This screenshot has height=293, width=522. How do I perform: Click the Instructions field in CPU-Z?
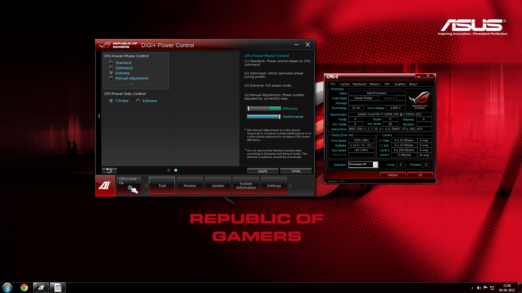[390, 129]
